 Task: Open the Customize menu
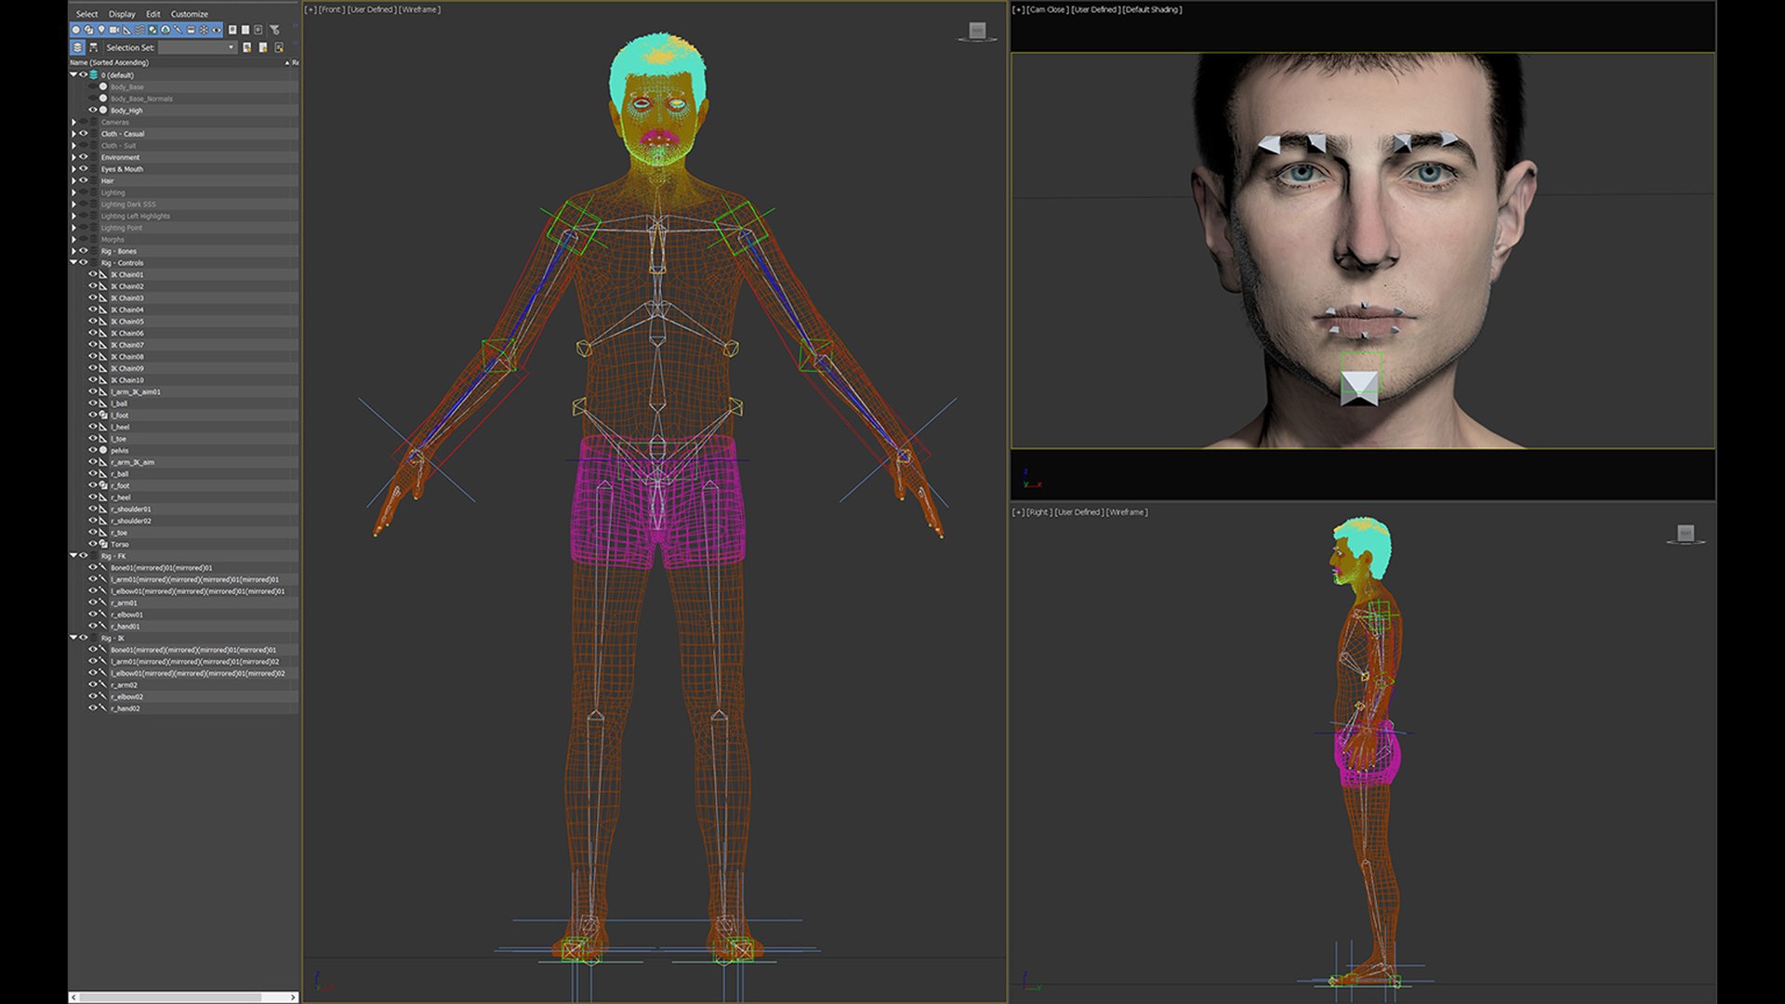(190, 14)
